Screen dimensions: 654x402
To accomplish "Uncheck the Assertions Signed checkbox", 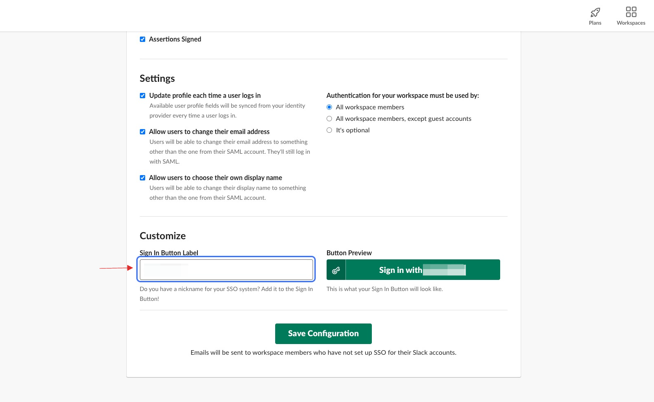I will coord(142,39).
